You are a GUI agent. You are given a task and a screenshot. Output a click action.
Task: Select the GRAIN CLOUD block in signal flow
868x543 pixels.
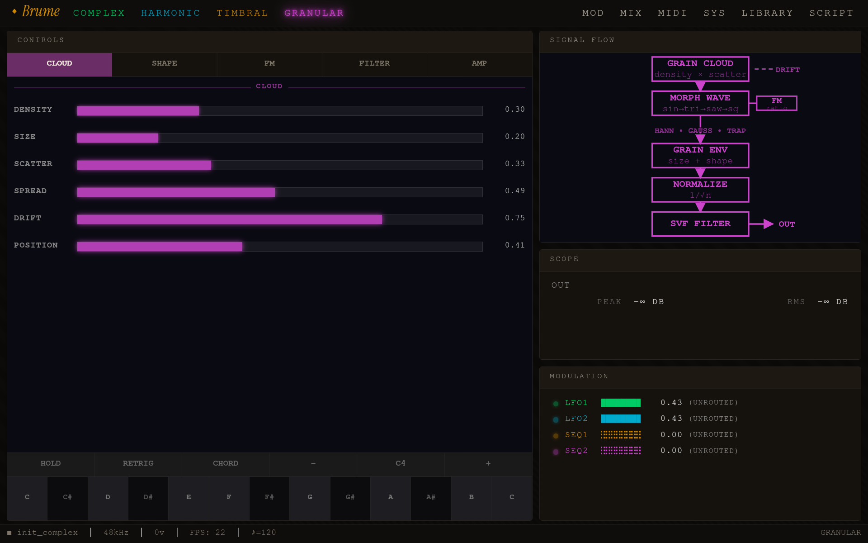click(700, 69)
